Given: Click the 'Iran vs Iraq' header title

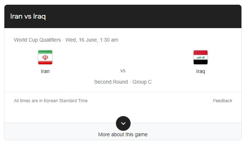Looking at the screenshot, I should pyautogui.click(x=28, y=16).
